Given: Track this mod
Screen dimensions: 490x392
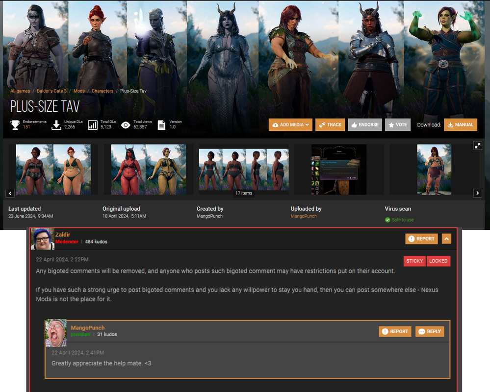Looking at the screenshot, I should 330,124.
